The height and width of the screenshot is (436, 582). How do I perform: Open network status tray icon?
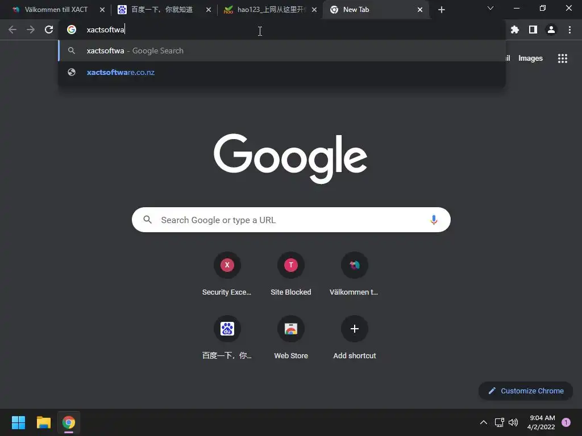tap(499, 422)
